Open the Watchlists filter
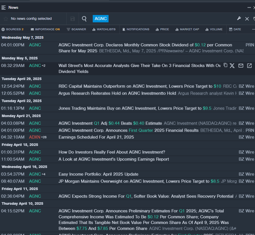This screenshot has height=235, width=255. pos(104,29)
